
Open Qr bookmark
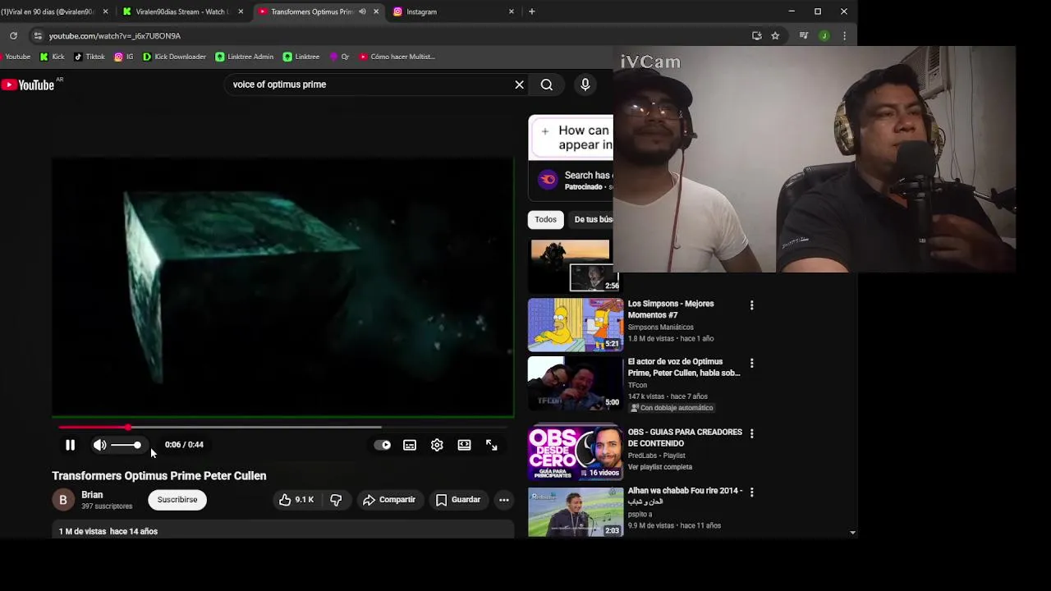click(339, 57)
